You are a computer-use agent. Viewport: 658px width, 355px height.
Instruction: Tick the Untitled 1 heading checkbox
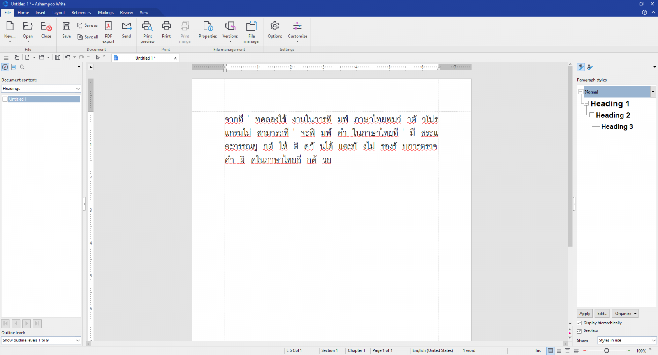(5, 99)
